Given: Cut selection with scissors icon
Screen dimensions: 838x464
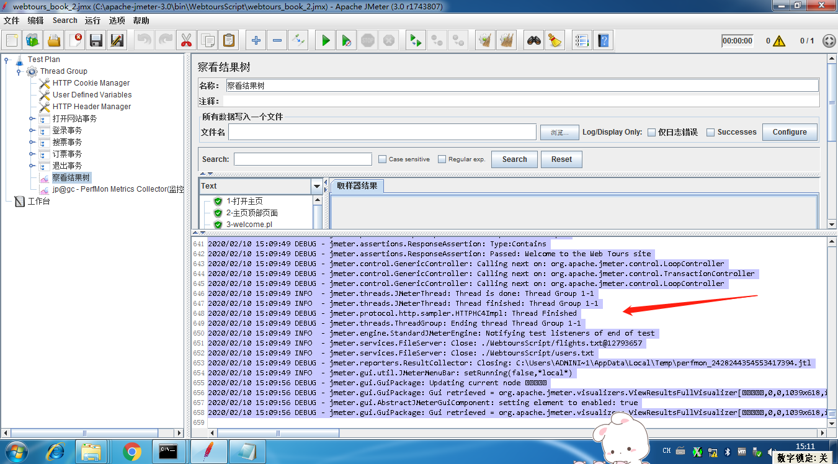Looking at the screenshot, I should (185, 41).
